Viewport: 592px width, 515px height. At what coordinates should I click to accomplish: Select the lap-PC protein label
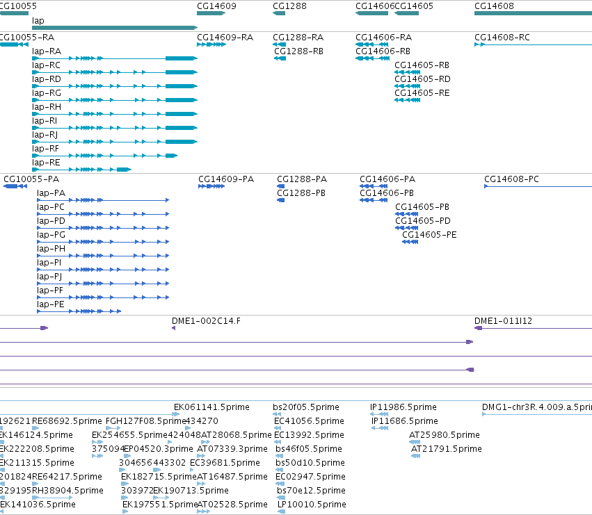coord(51,207)
